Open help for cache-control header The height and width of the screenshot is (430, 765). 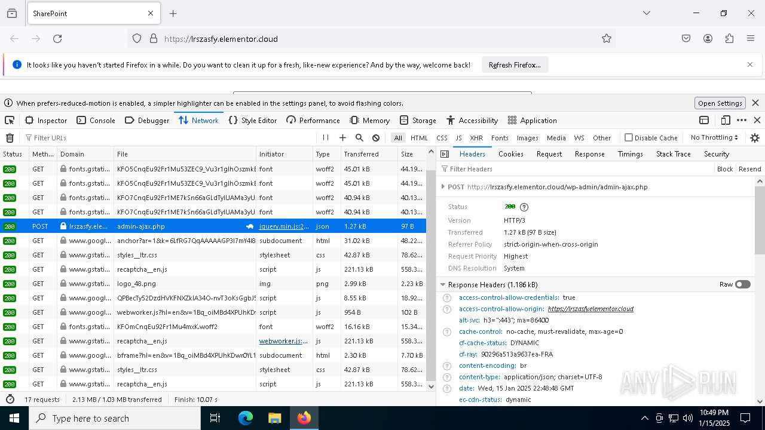click(x=446, y=331)
